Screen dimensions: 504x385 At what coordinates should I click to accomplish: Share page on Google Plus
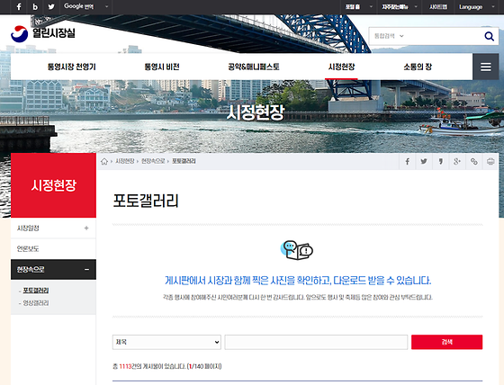(x=457, y=161)
